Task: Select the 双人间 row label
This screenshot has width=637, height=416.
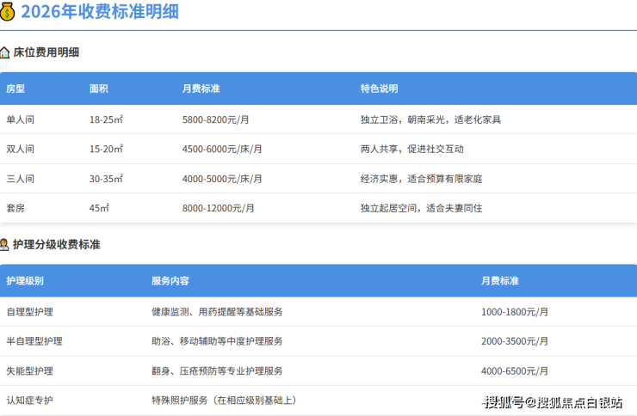Action: pos(21,149)
